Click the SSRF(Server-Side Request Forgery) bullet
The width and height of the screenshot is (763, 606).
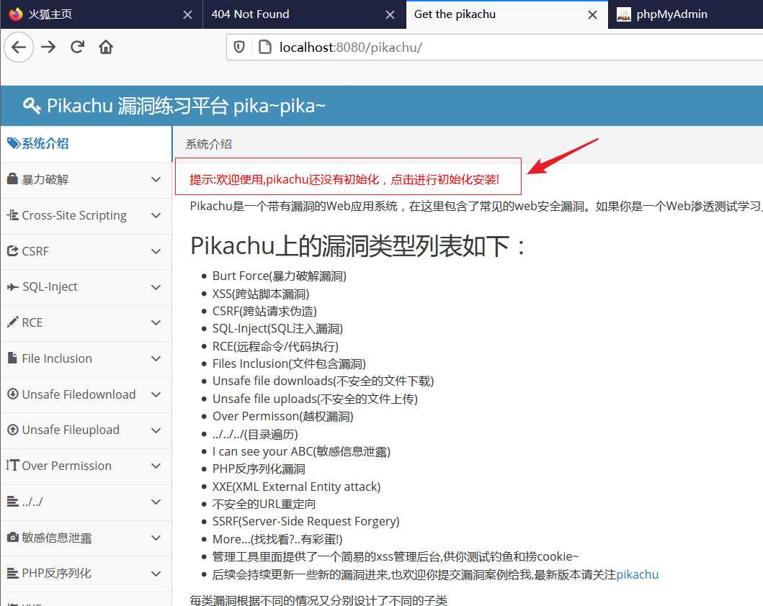click(305, 522)
